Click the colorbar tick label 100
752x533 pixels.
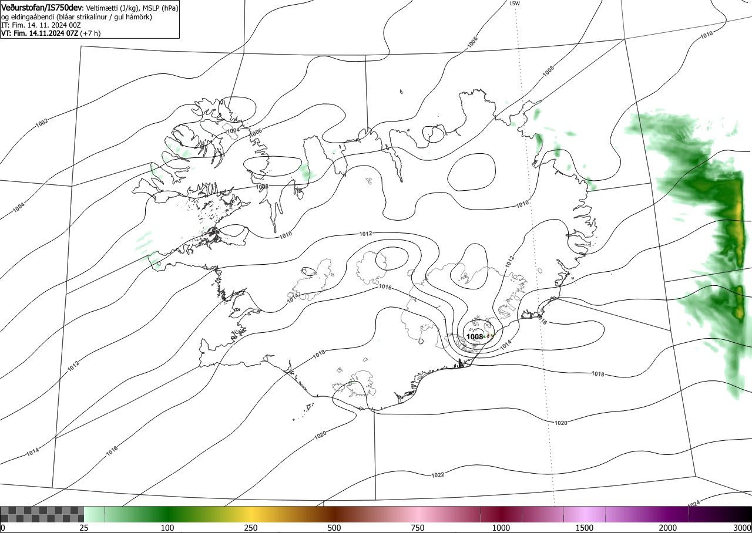pyautogui.click(x=167, y=528)
